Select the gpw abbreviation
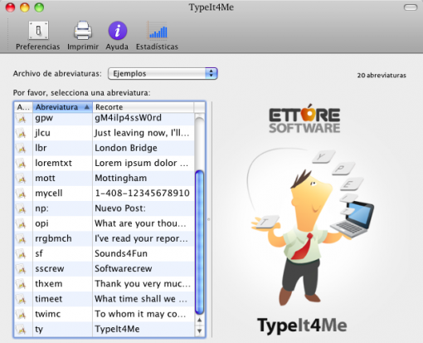Viewport: 423px width, 343px height. coord(44,118)
